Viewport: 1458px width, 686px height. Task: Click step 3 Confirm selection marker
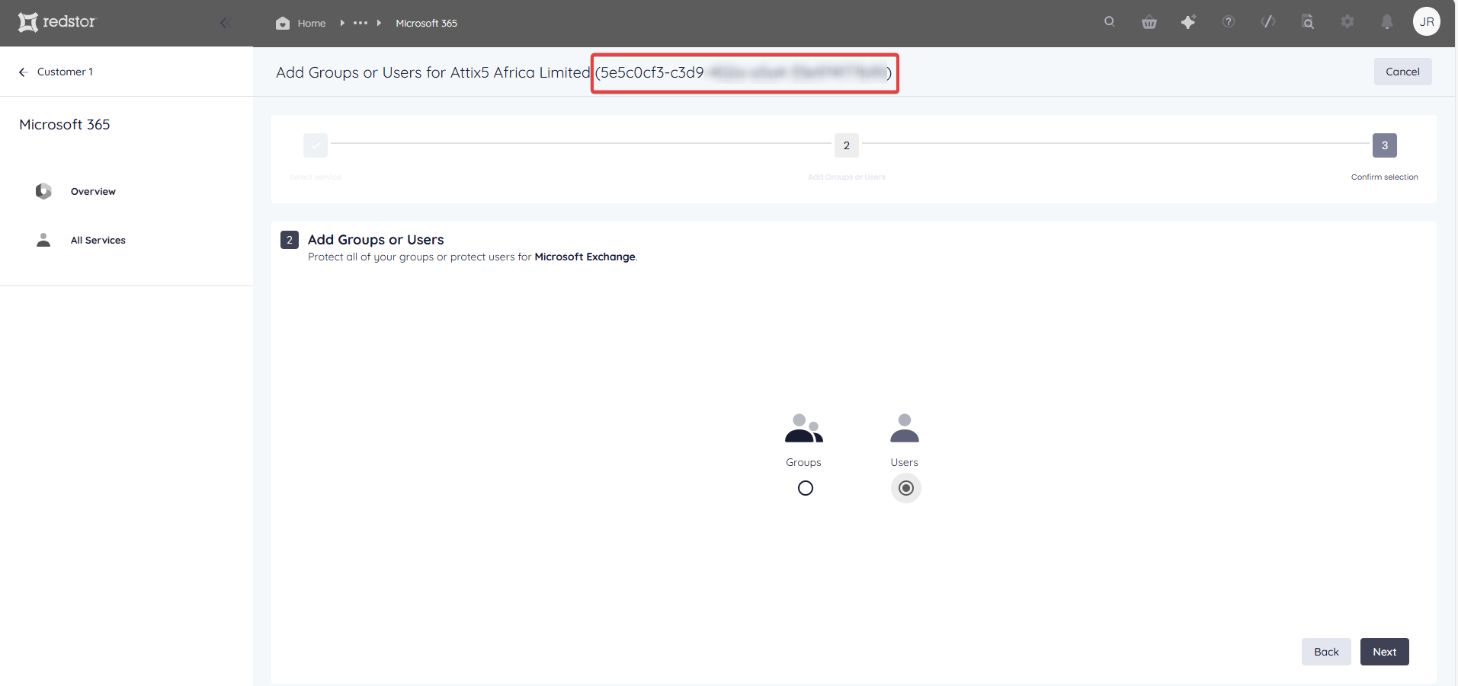click(1384, 145)
